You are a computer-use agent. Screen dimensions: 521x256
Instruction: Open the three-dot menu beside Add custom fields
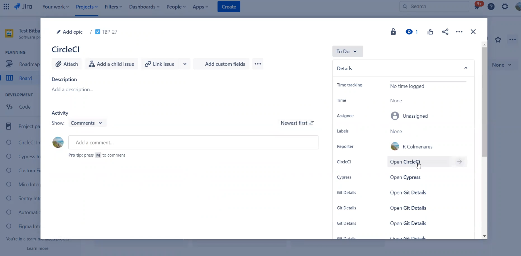click(258, 64)
